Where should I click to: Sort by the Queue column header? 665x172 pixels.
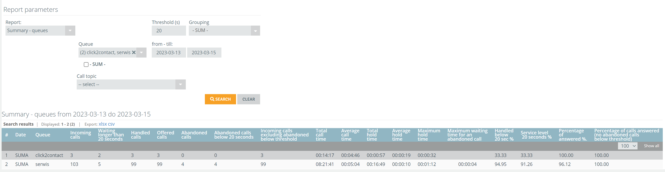click(43, 135)
